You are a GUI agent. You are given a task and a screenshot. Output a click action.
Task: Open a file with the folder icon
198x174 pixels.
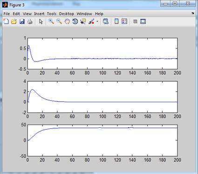point(14,21)
